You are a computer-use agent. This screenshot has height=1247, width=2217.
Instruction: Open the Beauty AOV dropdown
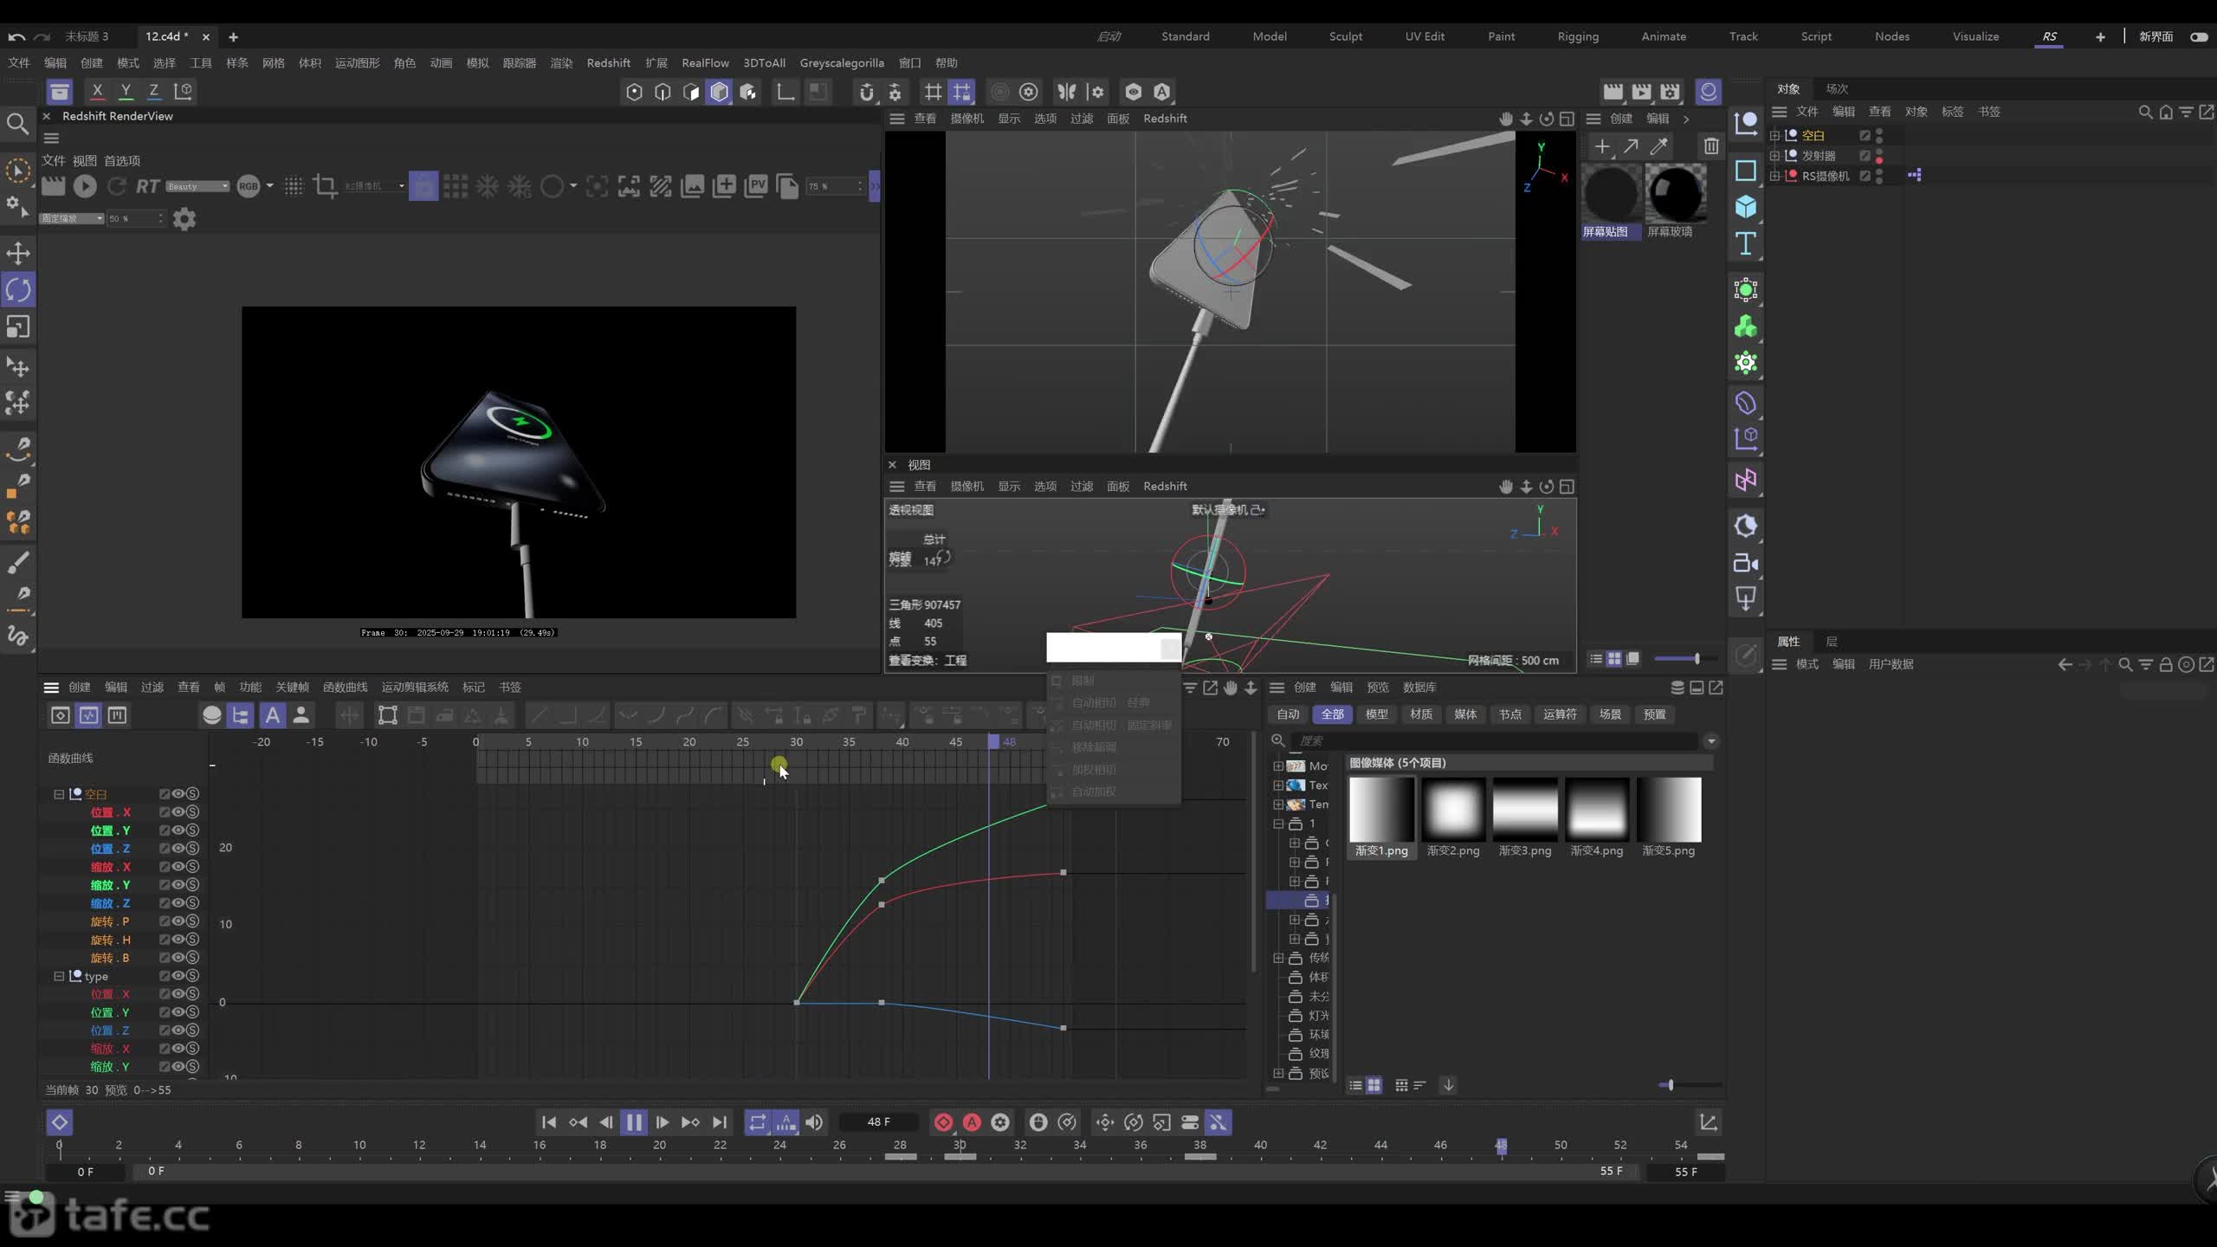(197, 186)
